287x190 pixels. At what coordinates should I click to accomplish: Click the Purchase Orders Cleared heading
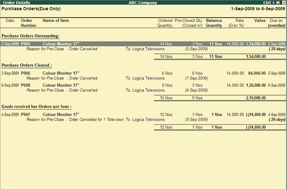27,65
